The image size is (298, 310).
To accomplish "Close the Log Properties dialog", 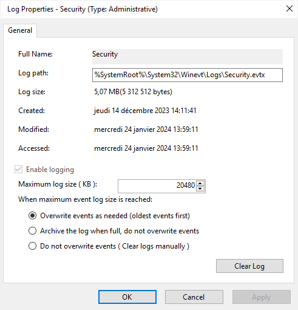I will pyautogui.click(x=290, y=9).
